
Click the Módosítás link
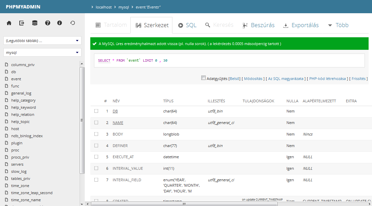coord(253,79)
